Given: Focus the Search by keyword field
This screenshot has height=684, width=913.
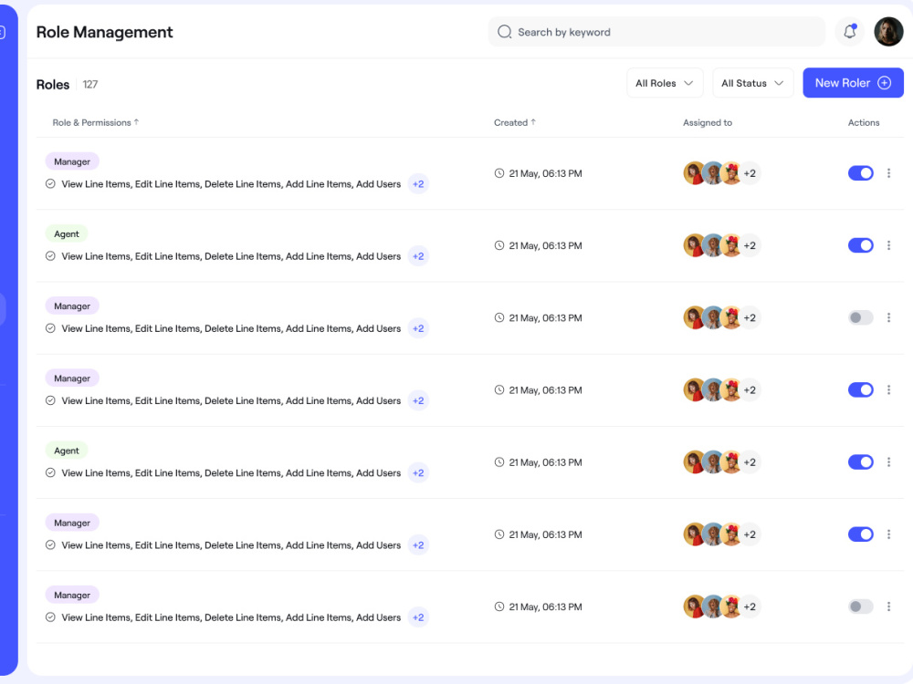Looking at the screenshot, I should pyautogui.click(x=656, y=31).
